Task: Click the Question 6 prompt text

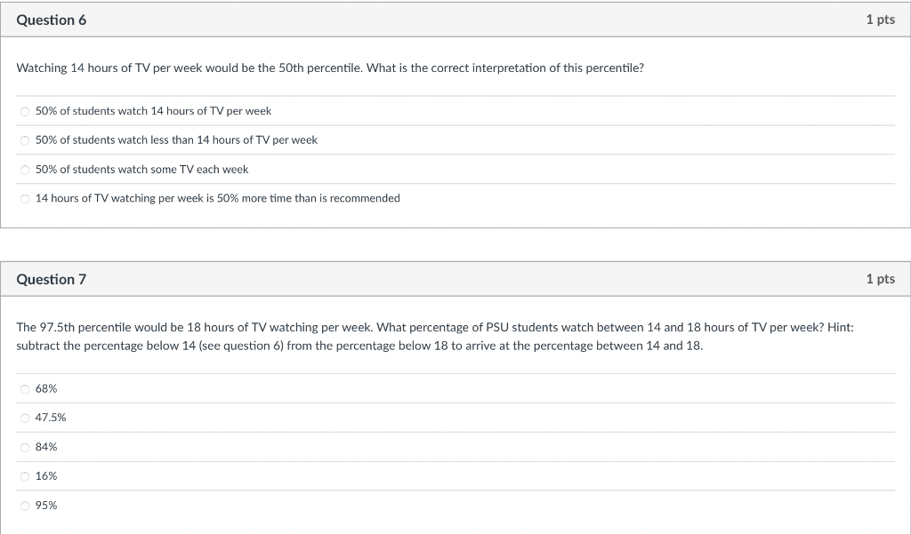Action: tap(329, 68)
